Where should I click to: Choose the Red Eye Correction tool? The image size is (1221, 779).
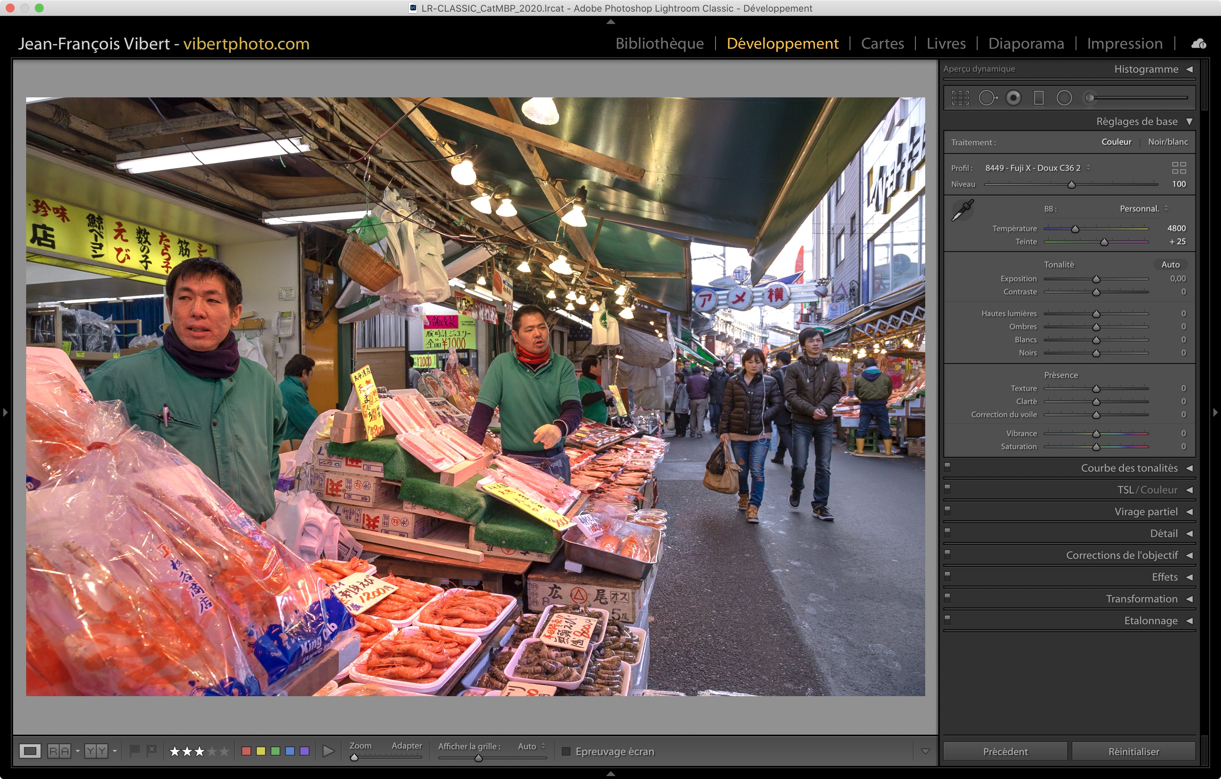pos(1013,98)
